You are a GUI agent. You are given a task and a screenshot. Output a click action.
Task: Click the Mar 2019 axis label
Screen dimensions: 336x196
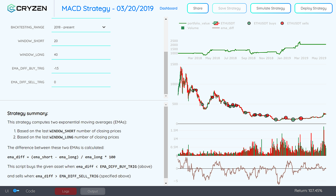301,58
